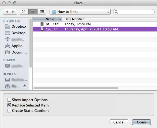Switch to column view mode

point(42,12)
